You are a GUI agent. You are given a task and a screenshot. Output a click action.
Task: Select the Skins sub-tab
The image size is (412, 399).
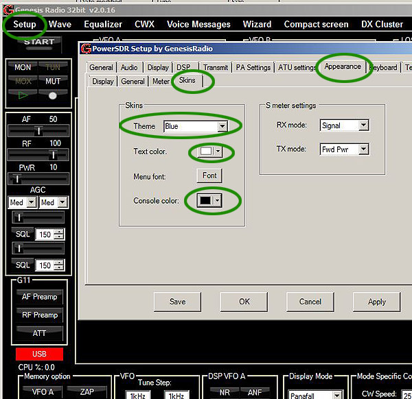187,80
